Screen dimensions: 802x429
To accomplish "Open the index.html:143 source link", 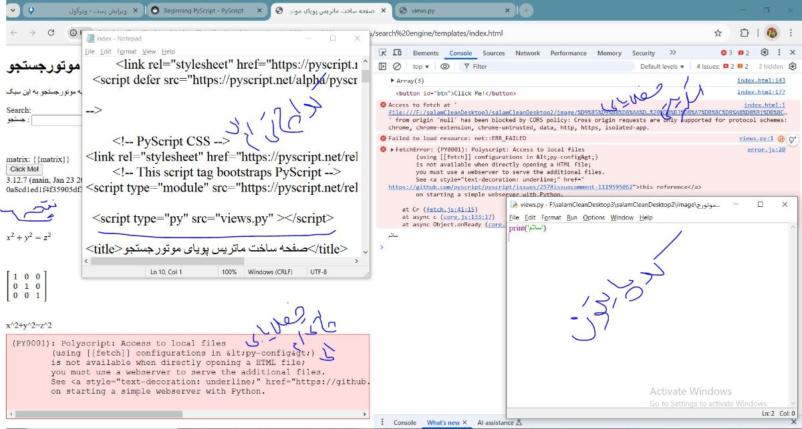I will 761,81.
